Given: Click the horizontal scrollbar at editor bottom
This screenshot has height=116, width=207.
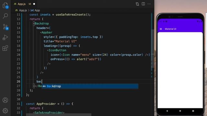Looking at the screenshot, I should click(59, 115).
